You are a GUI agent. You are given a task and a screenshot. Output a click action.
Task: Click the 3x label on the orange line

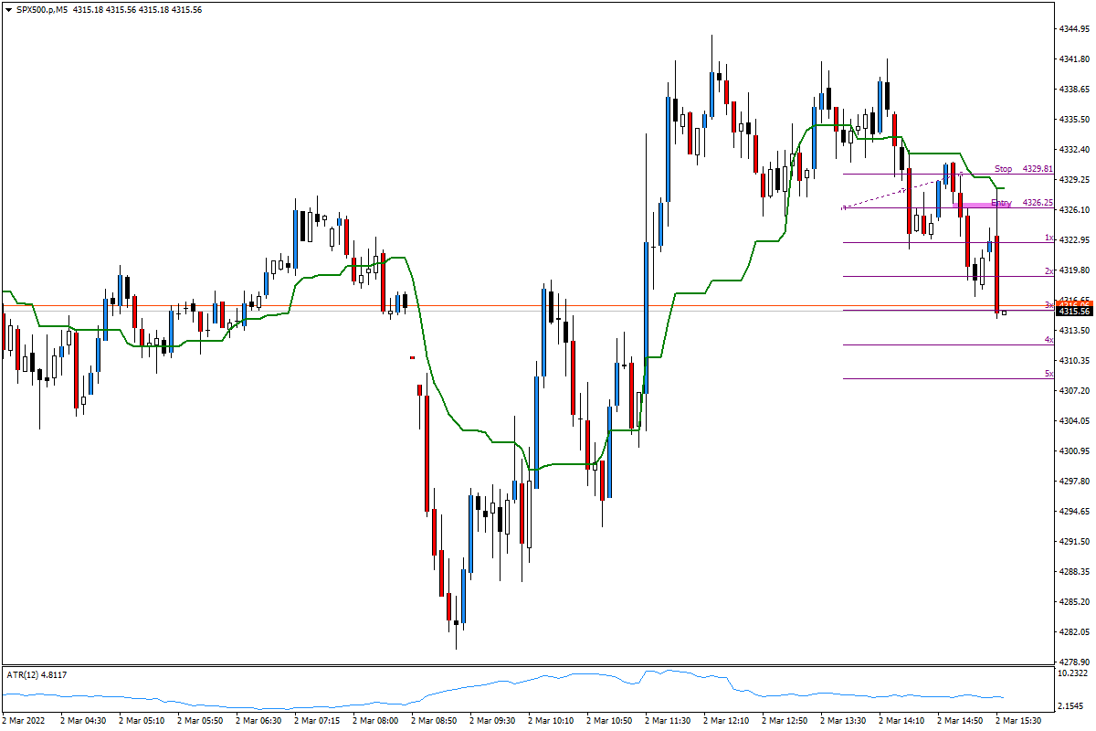click(x=1049, y=306)
